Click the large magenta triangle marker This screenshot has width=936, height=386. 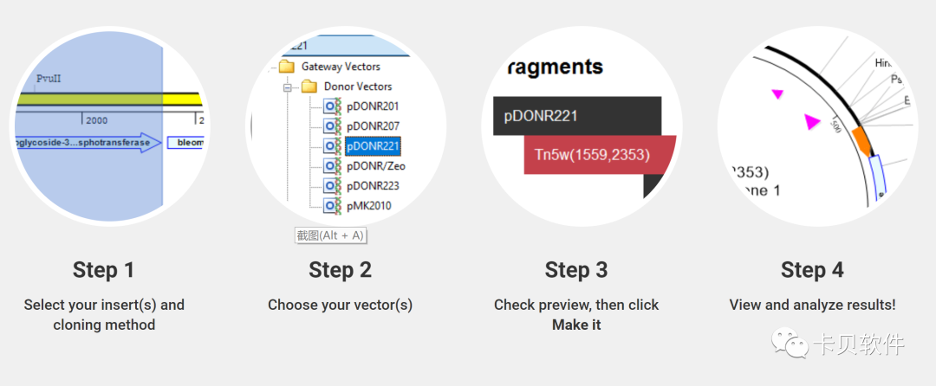coord(812,122)
